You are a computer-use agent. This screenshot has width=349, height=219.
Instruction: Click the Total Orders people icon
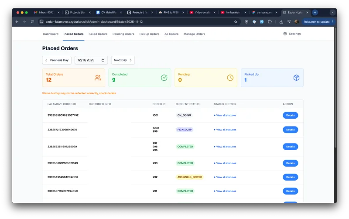[98, 78]
